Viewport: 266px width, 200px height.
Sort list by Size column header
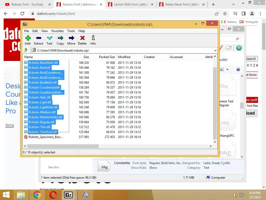pyautogui.click(x=77, y=57)
